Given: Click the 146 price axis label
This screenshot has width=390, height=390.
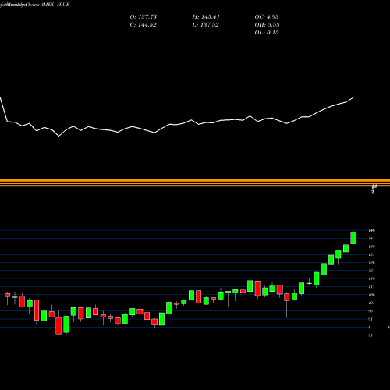Looking at the screenshot, I should tap(371, 230).
